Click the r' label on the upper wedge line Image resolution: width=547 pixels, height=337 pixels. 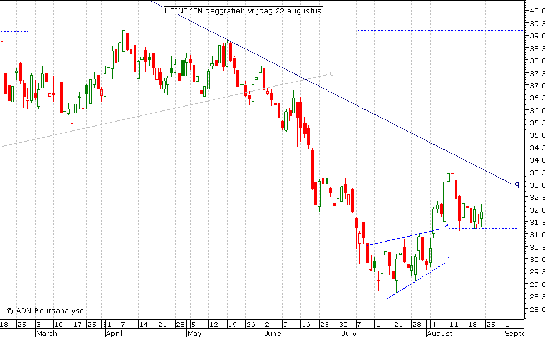[446, 227]
